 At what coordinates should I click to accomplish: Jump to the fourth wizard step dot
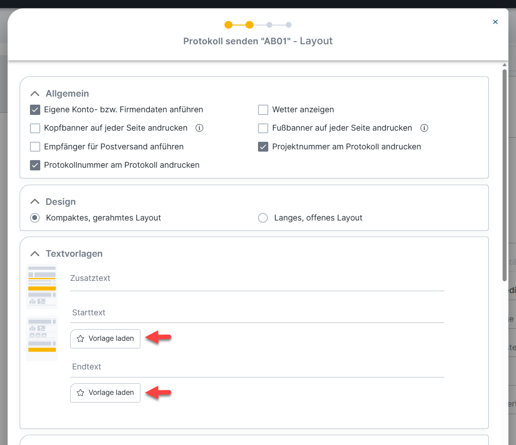289,25
